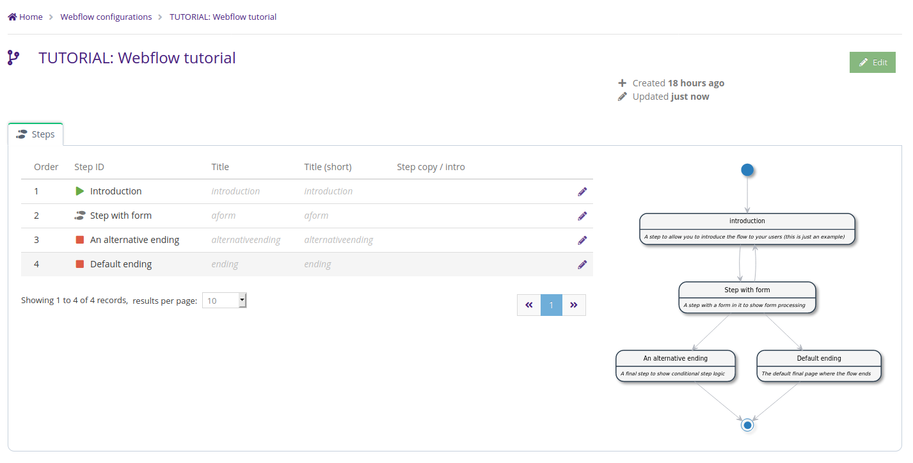Click the branch icon beside page title
This screenshot has height=463, width=913.
pyautogui.click(x=13, y=58)
